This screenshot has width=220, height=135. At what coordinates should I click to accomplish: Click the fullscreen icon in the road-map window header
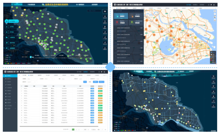tap(209, 5)
